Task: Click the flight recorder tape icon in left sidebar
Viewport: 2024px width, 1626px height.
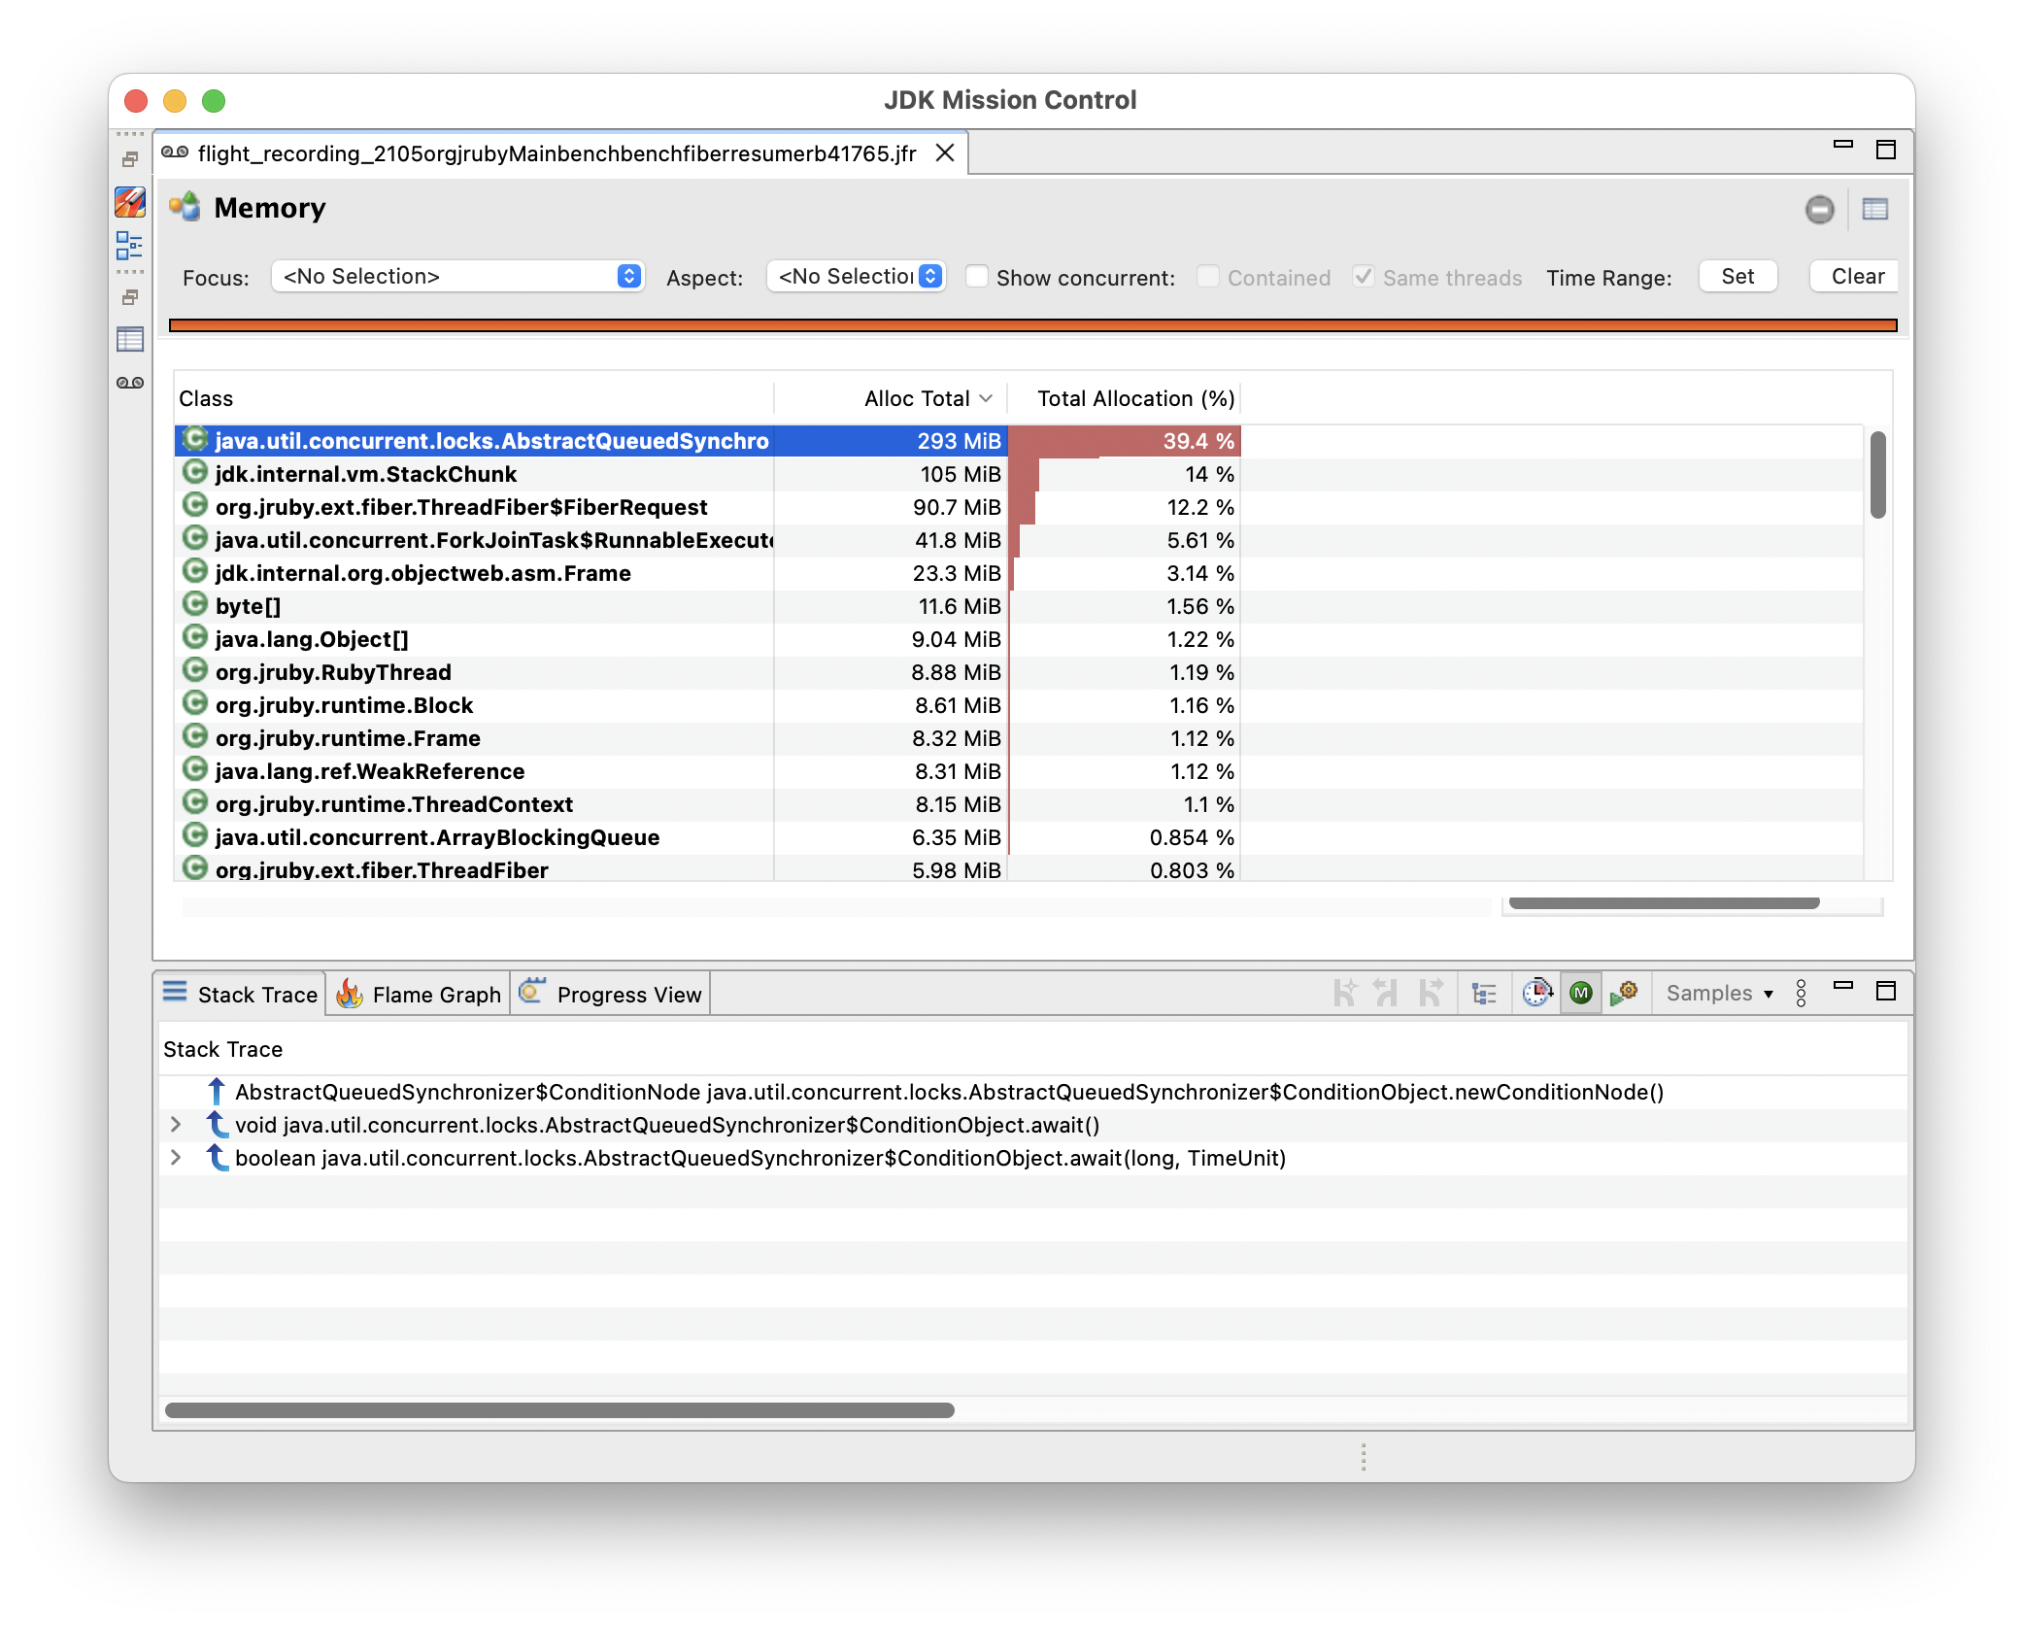Action: coord(129,383)
